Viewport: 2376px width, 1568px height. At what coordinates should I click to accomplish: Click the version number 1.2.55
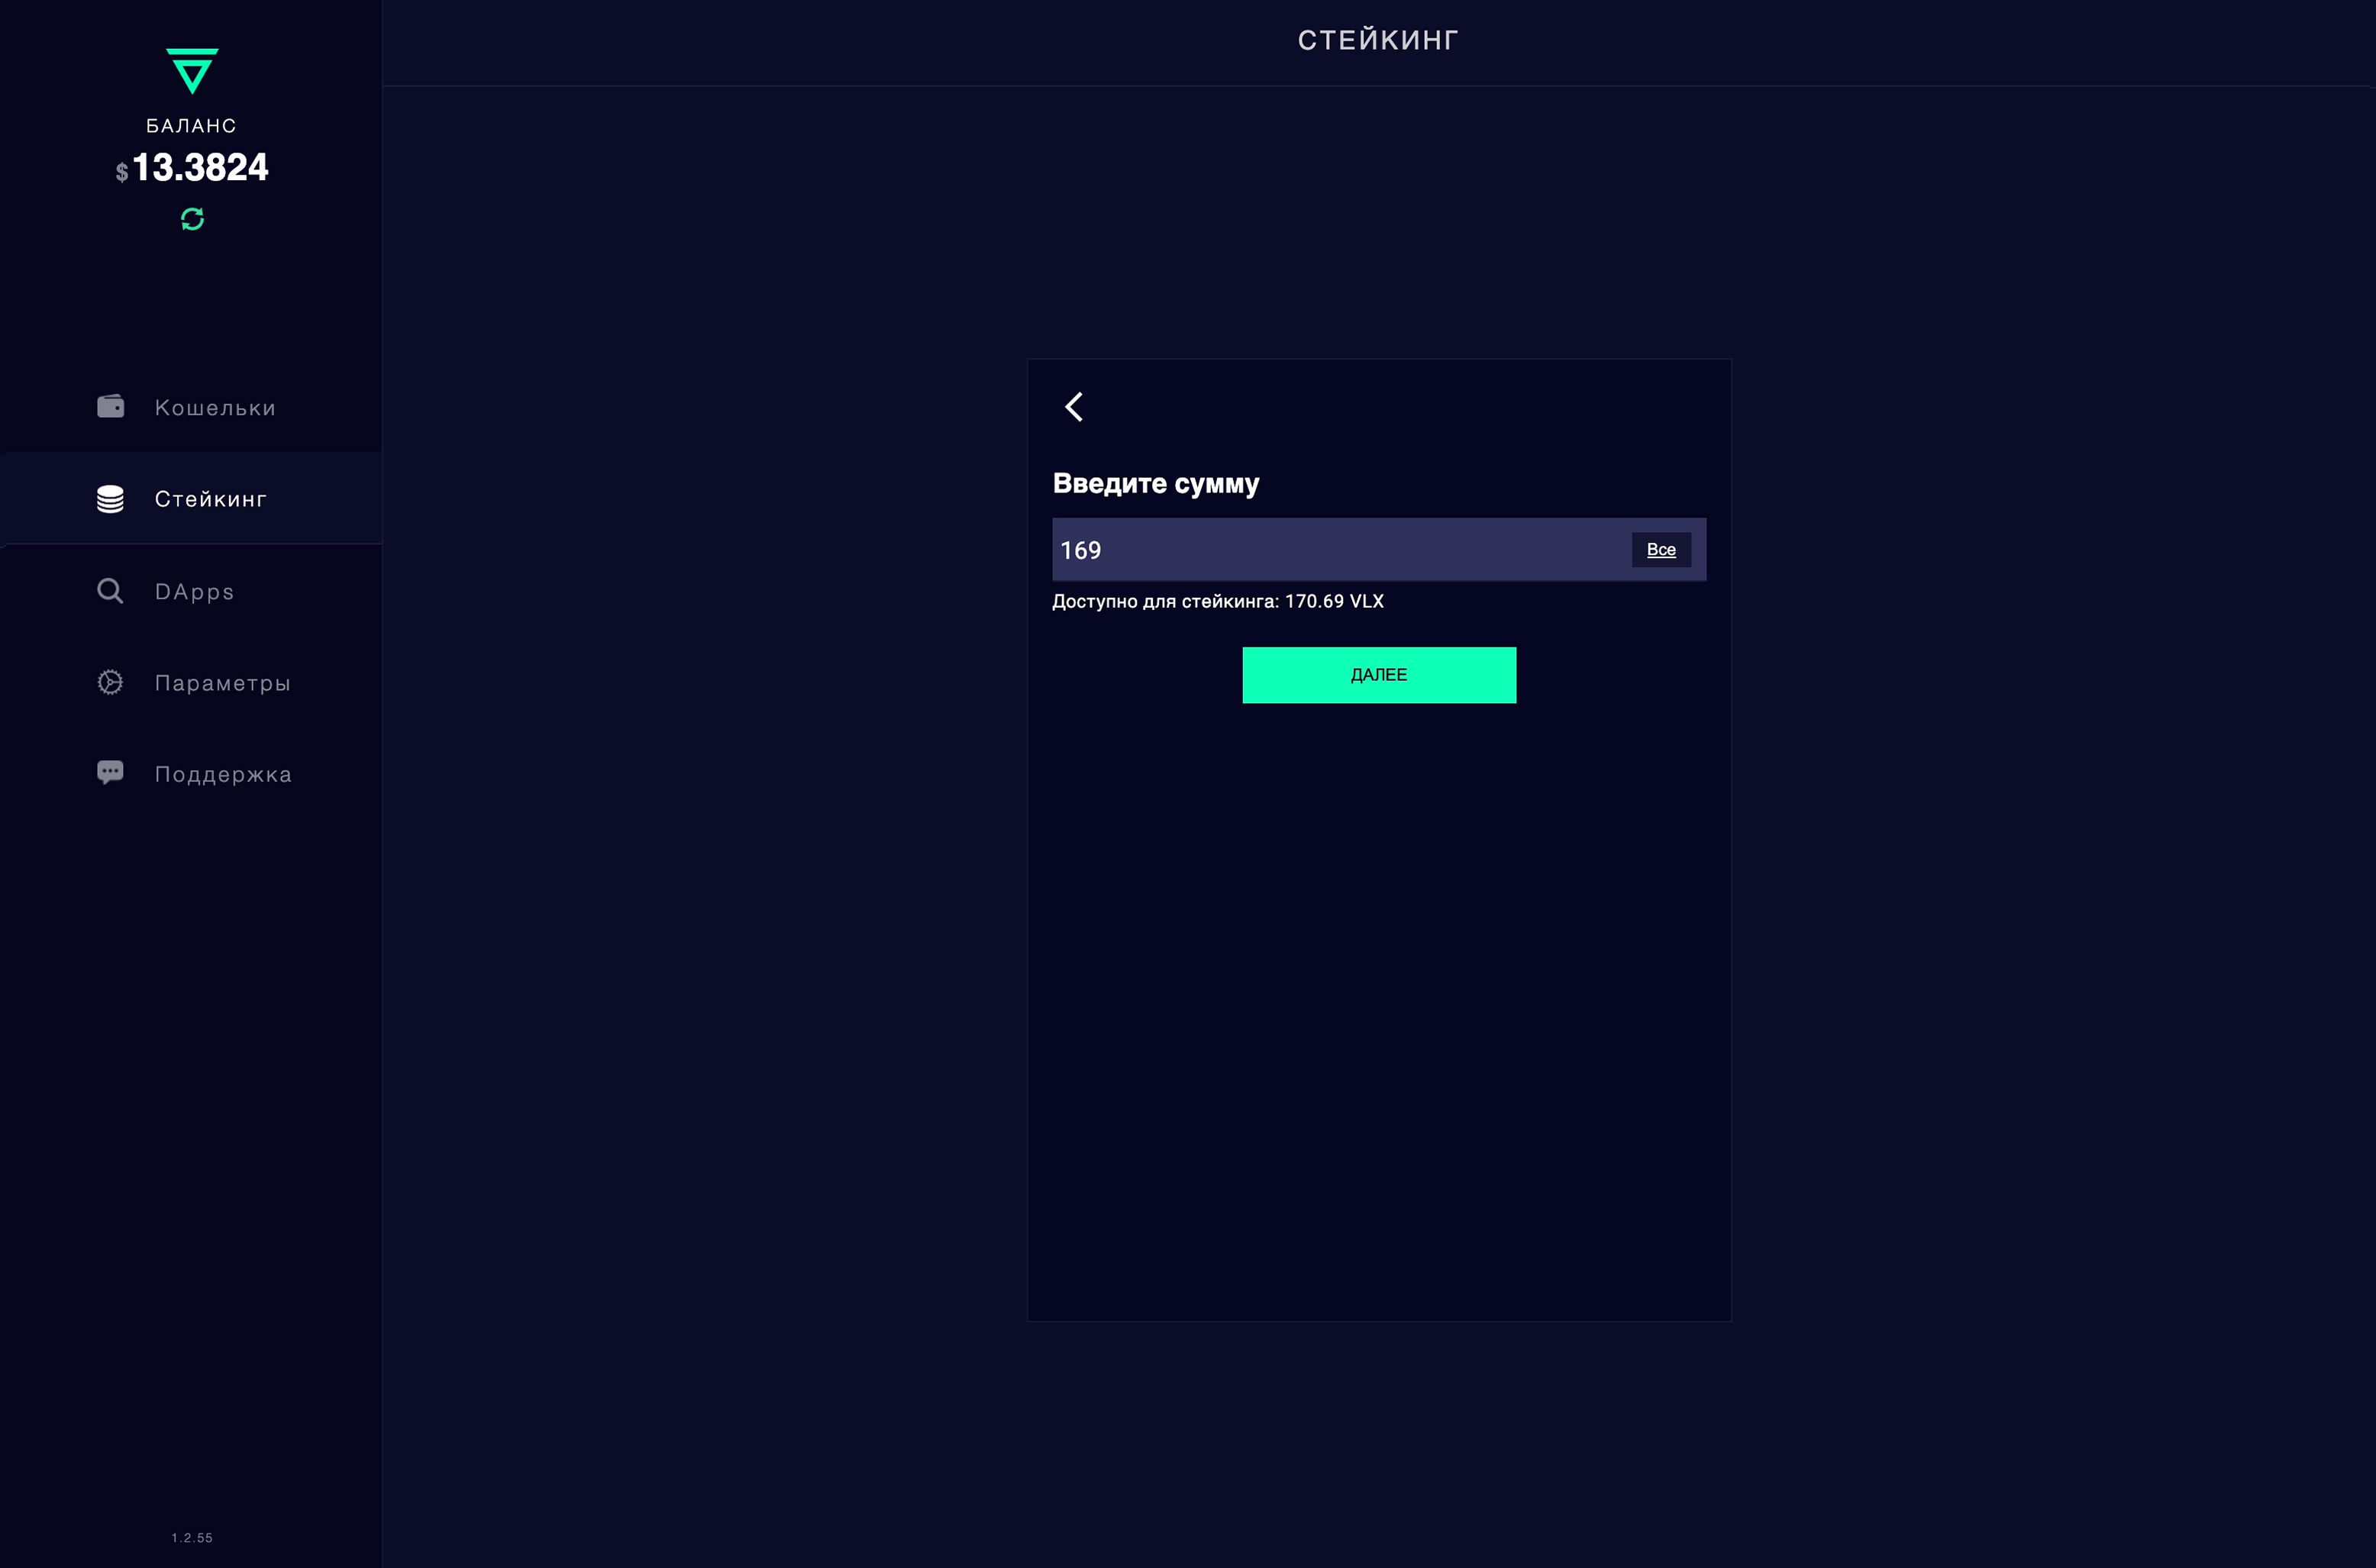pos(192,1537)
